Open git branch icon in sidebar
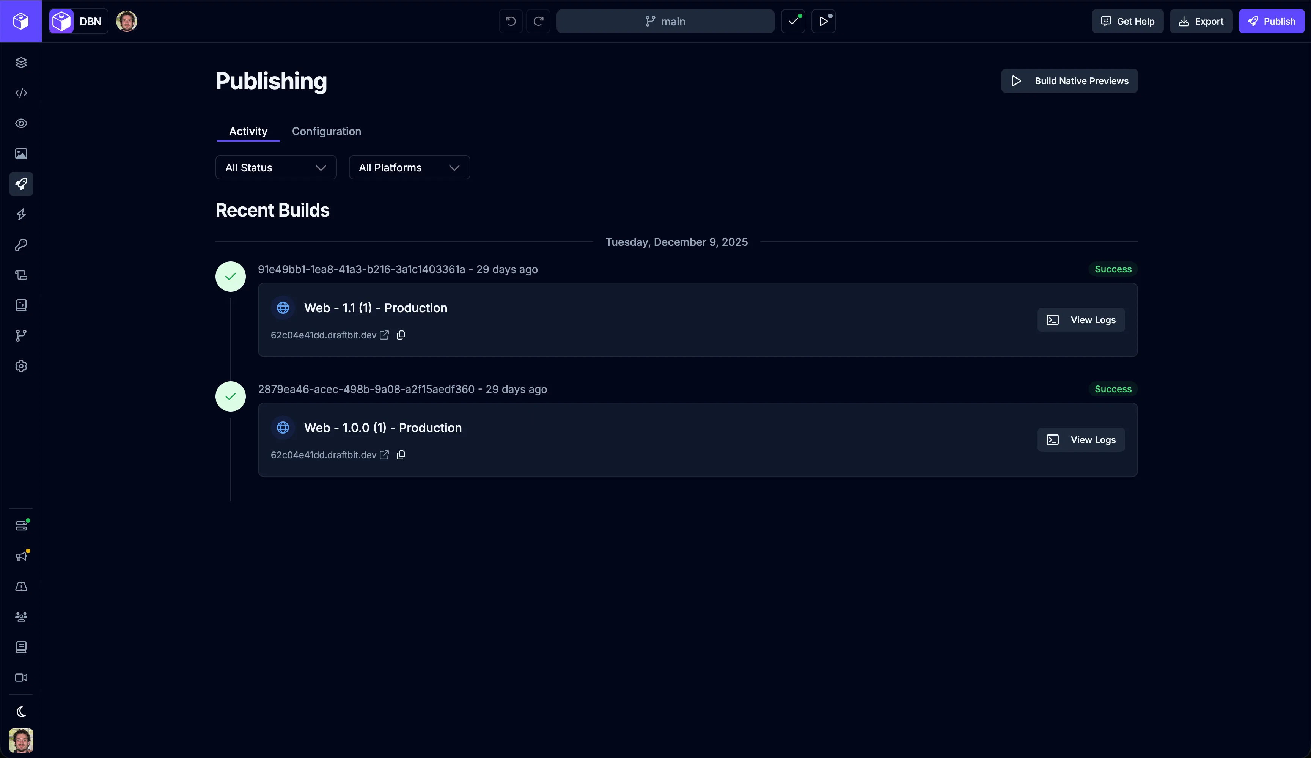 point(21,335)
